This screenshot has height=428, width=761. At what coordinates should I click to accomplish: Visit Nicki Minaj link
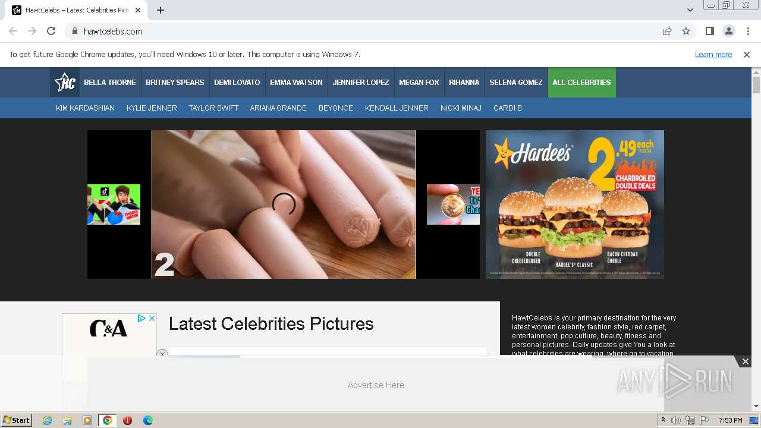point(461,108)
